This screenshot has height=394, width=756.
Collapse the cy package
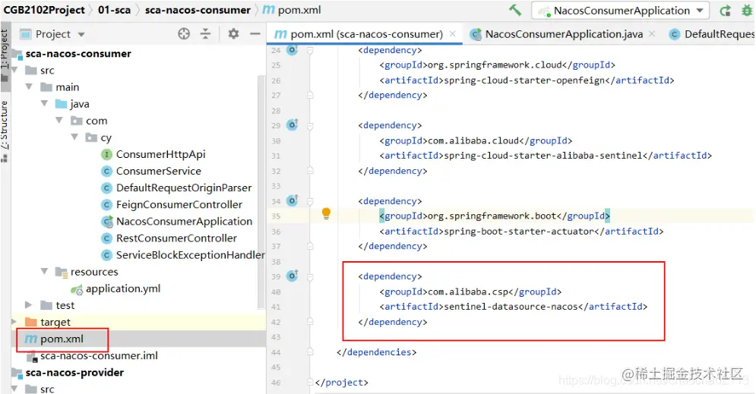point(74,137)
